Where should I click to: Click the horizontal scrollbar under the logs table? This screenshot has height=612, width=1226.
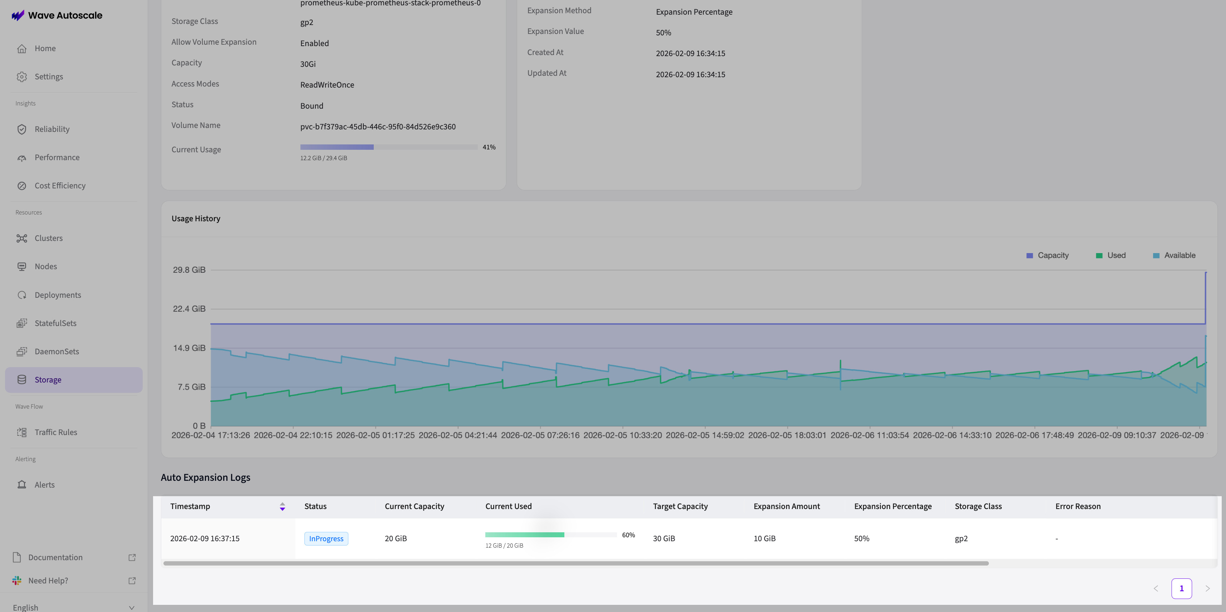click(x=576, y=563)
